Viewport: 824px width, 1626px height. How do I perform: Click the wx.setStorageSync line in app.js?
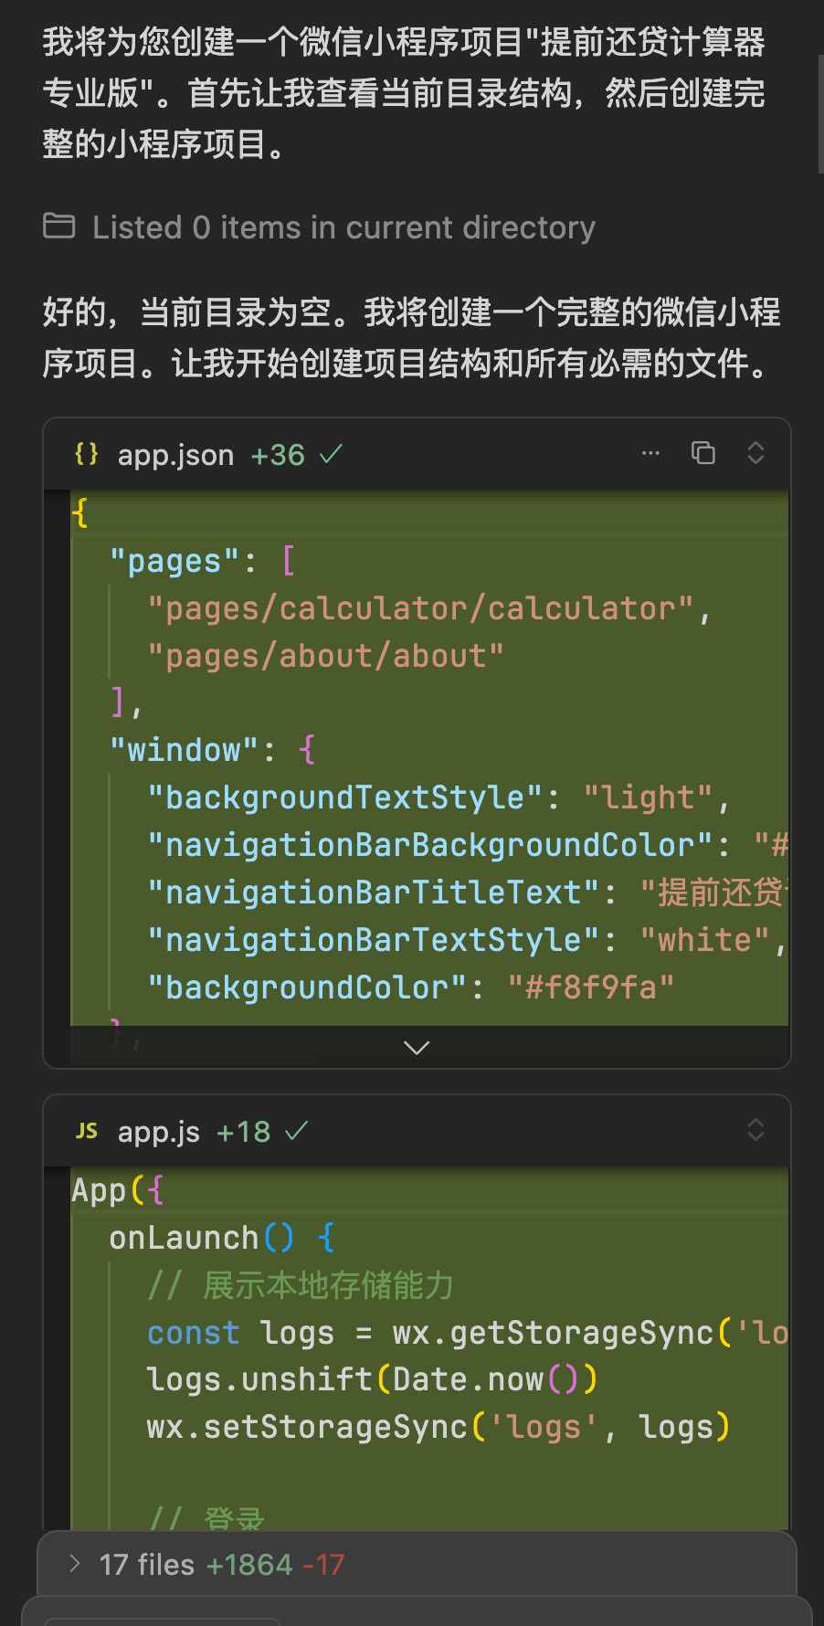[x=438, y=1427]
